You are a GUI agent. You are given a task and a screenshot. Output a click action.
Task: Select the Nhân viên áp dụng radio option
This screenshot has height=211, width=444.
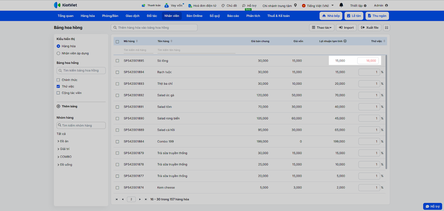(58, 53)
